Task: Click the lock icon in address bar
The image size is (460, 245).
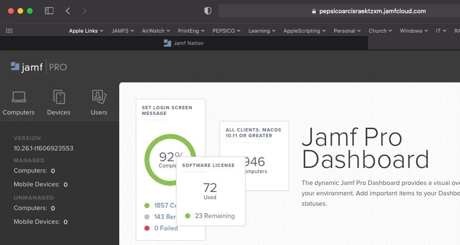Action: [x=314, y=11]
